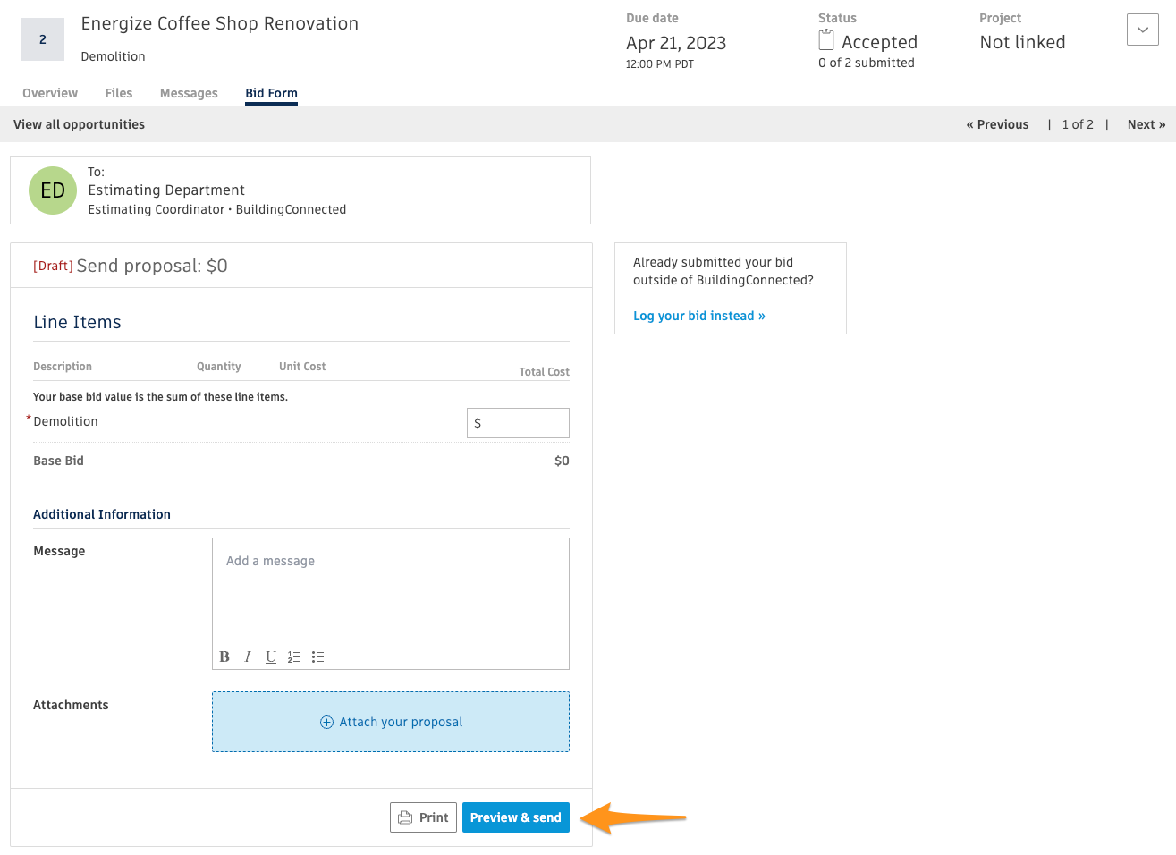Click the Attach your proposal area
The image size is (1176, 855).
tap(391, 722)
